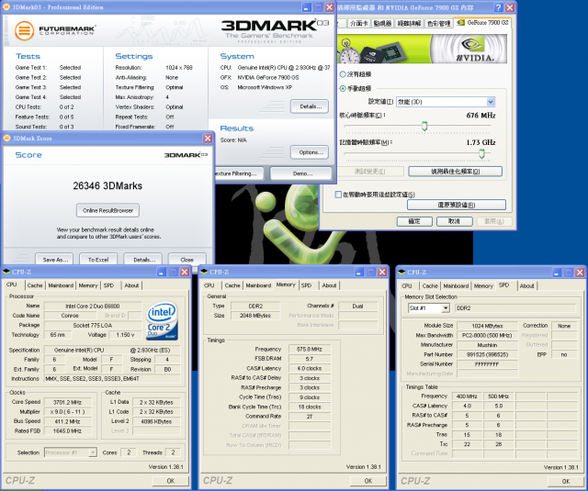Click the Part Number 991525 field
The width and height of the screenshot is (588, 491).
click(x=487, y=354)
